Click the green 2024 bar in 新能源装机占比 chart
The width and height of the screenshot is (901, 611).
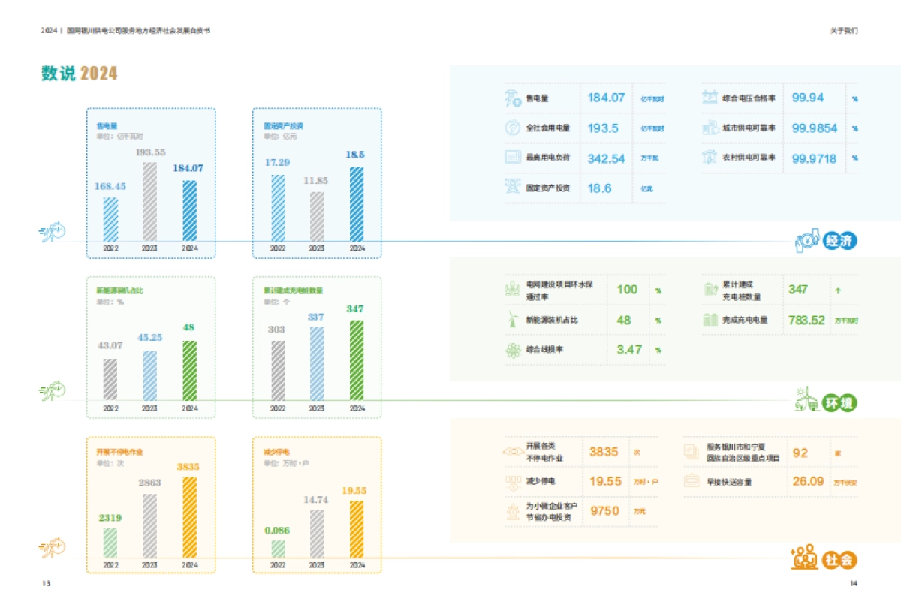[x=190, y=369]
